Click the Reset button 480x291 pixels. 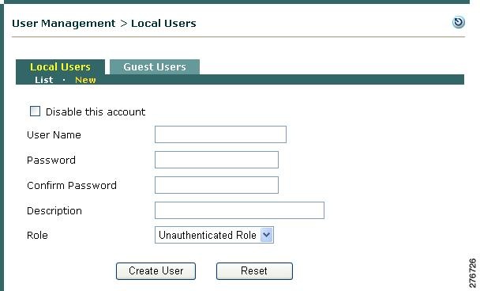[254, 270]
